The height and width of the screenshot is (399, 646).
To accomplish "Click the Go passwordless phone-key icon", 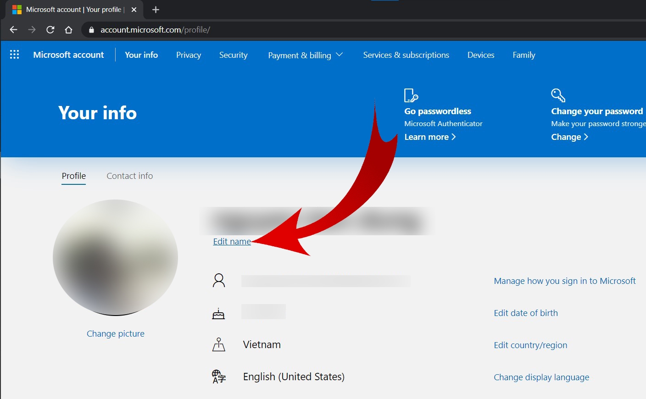I will click(x=411, y=95).
